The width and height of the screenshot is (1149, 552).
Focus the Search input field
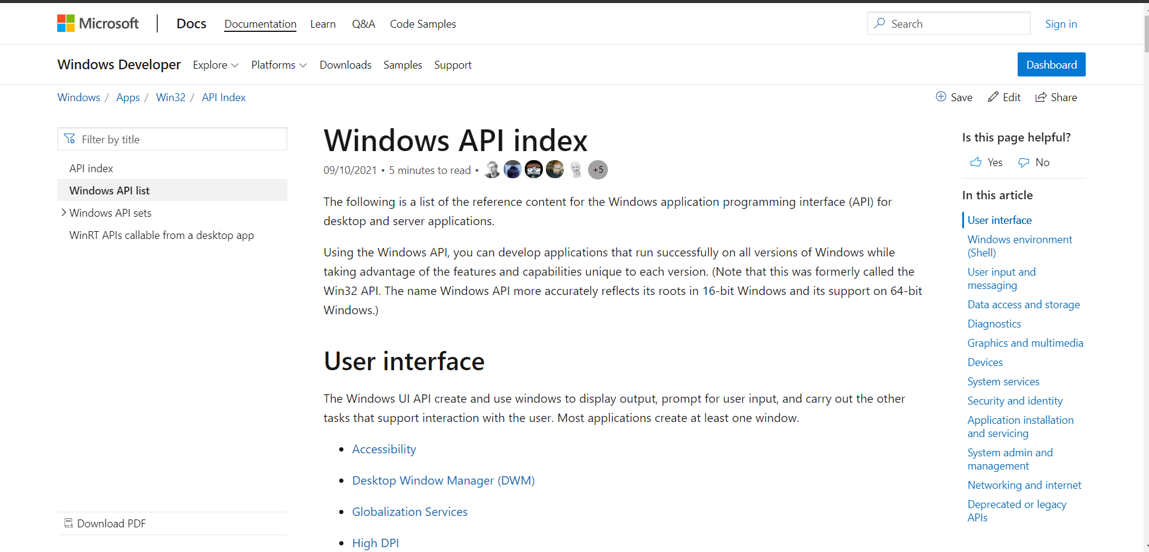point(948,23)
